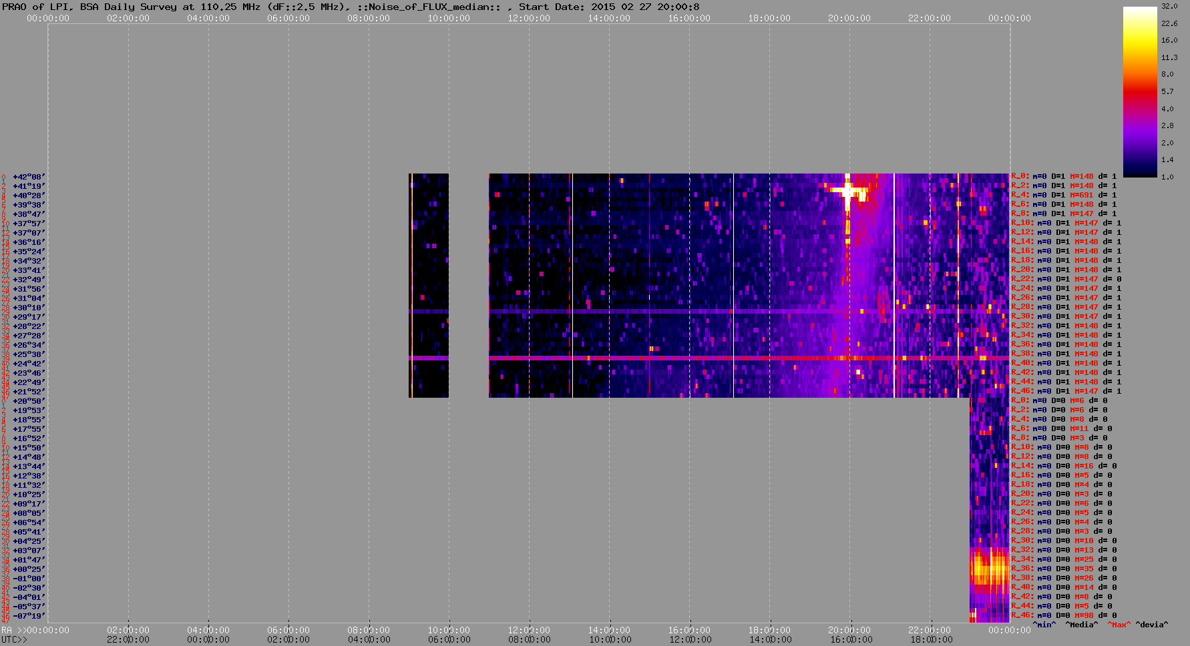This screenshot has height=646, width=1190.
Task: Click the 'RA >>' axis label
Action: [x=12, y=630]
